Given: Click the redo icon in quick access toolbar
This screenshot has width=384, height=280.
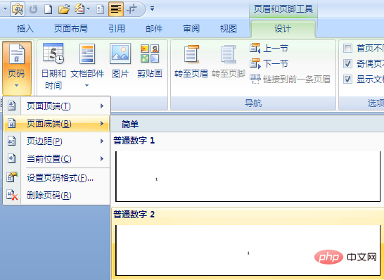Looking at the screenshot, I should point(33,9).
